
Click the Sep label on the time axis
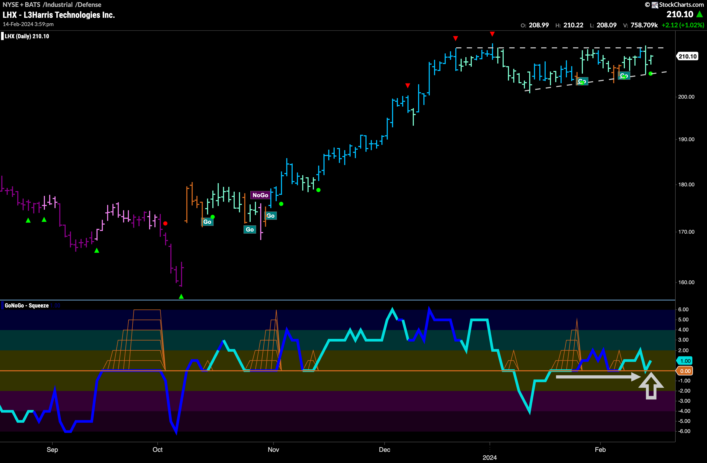52,450
